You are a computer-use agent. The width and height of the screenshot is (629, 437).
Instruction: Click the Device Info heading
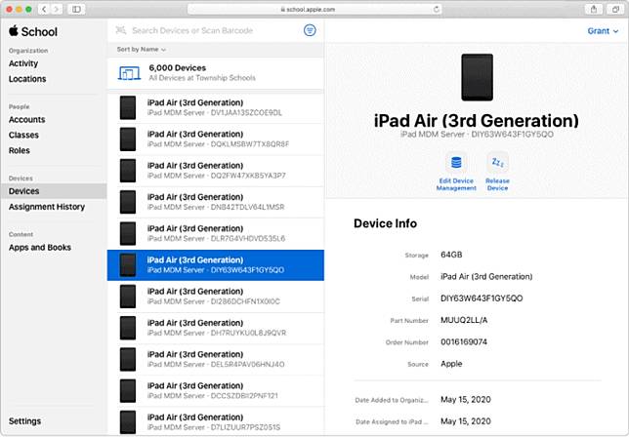pos(385,223)
